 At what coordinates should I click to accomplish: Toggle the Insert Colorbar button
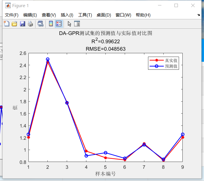point(51,24)
